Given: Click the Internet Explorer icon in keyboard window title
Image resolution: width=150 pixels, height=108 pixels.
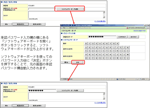Looking at the screenshot, I should [x=61, y=25].
